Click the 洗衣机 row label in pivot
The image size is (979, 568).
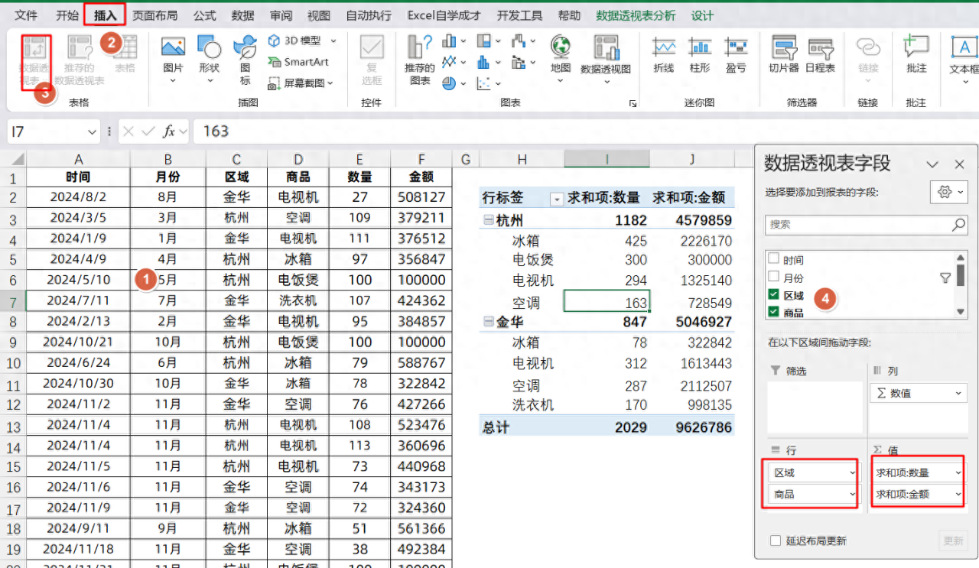[532, 405]
